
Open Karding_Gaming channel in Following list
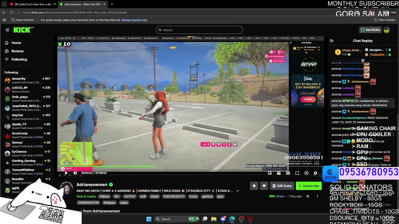point(27,162)
